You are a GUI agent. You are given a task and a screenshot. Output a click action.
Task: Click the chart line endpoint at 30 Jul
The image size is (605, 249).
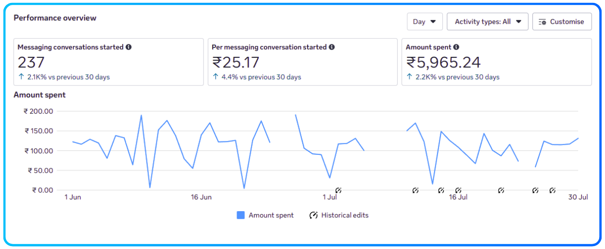(578, 138)
